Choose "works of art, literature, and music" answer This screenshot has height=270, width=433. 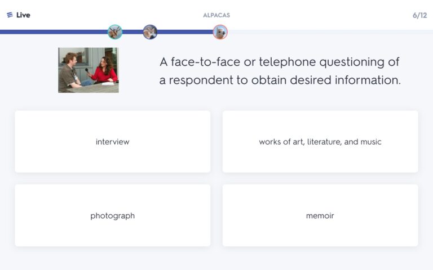coord(320,142)
